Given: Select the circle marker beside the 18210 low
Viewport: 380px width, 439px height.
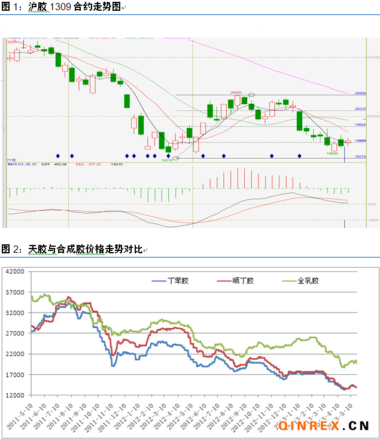Looking at the screenshot, I should 176,159.
